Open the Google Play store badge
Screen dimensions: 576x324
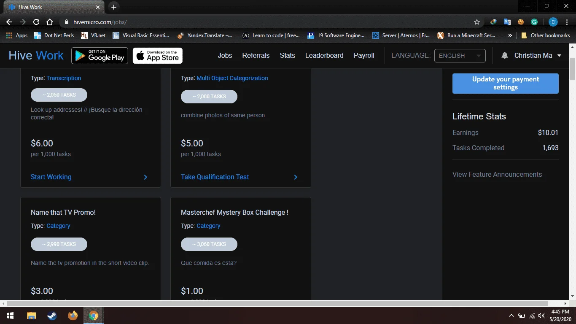(x=100, y=56)
